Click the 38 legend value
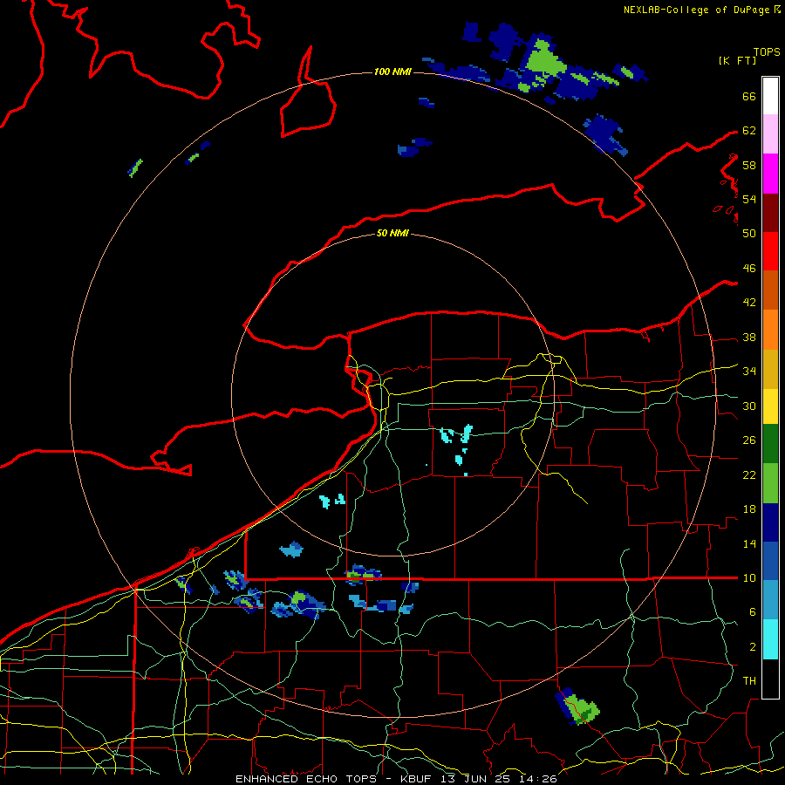The height and width of the screenshot is (785, 785). click(749, 338)
